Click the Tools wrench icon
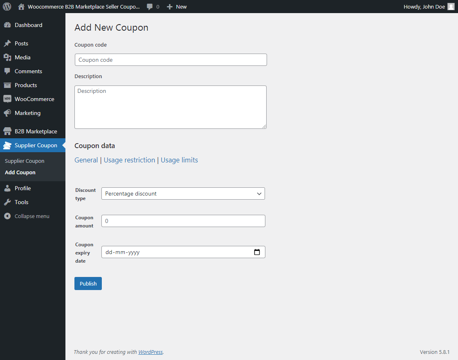Screen dimensions: 458x360 click(7, 202)
